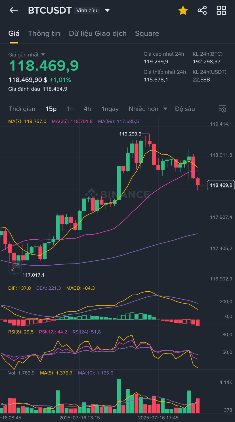Viewport: 235px width, 422px height.
Task: Open the four-square grid menu icon
Action: click(221, 11)
